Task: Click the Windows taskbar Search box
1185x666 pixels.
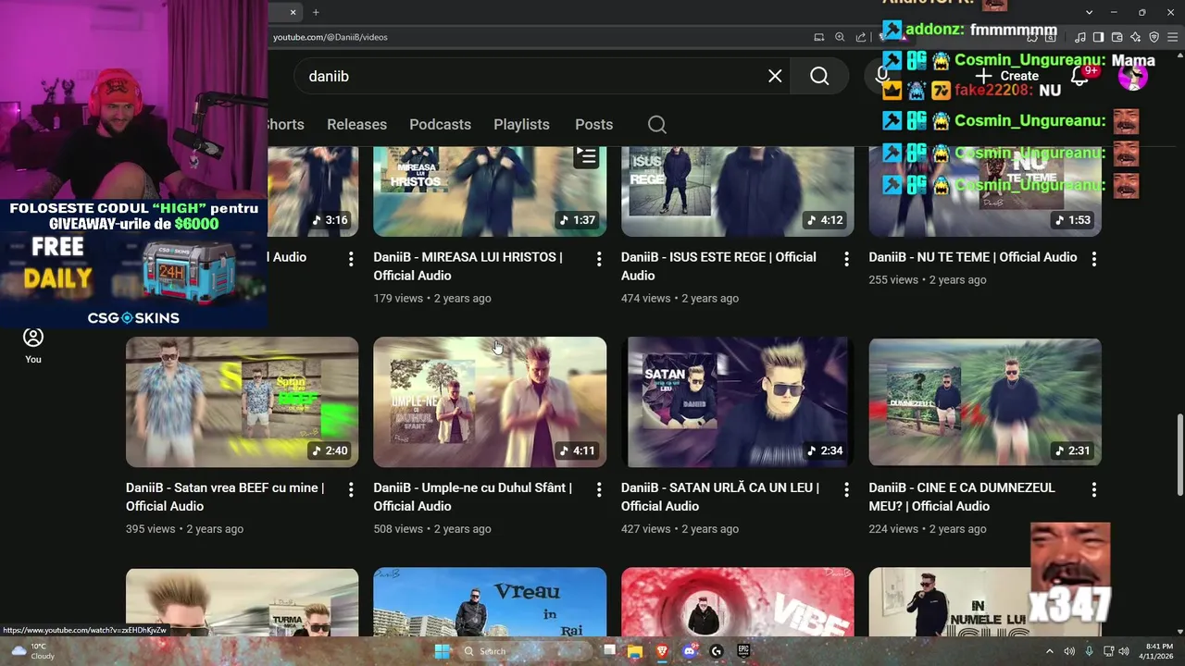Action: click(523, 651)
